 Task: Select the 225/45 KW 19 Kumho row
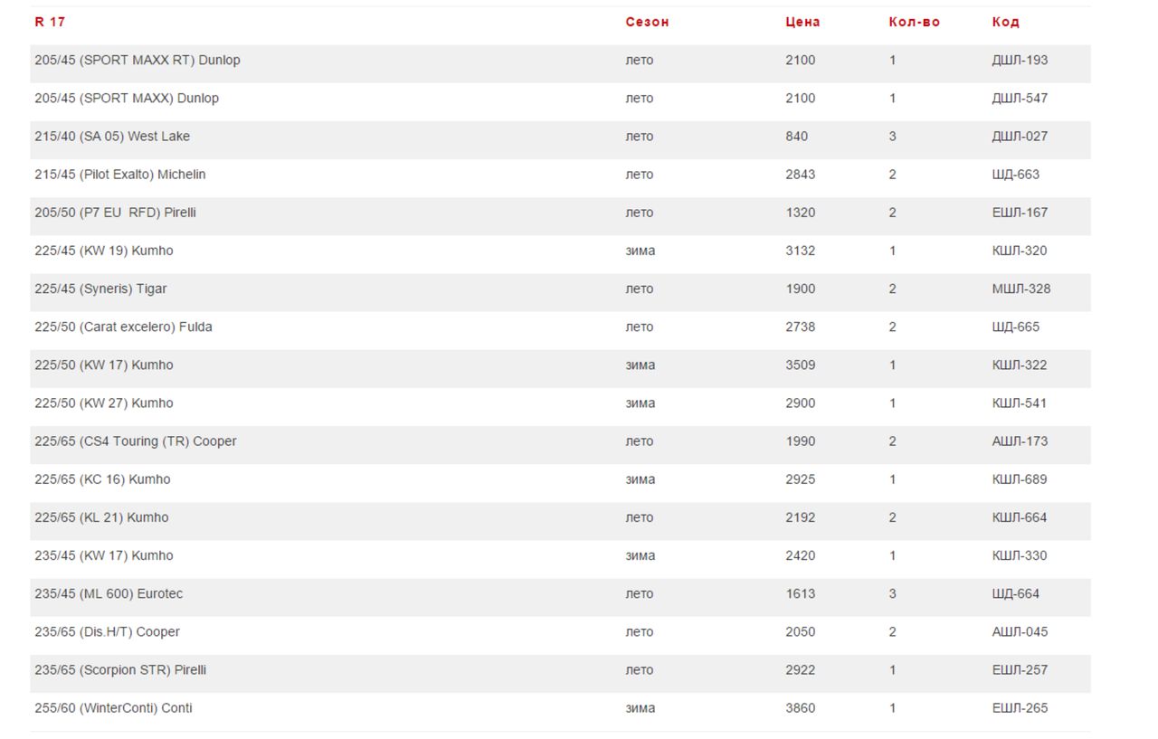click(560, 251)
